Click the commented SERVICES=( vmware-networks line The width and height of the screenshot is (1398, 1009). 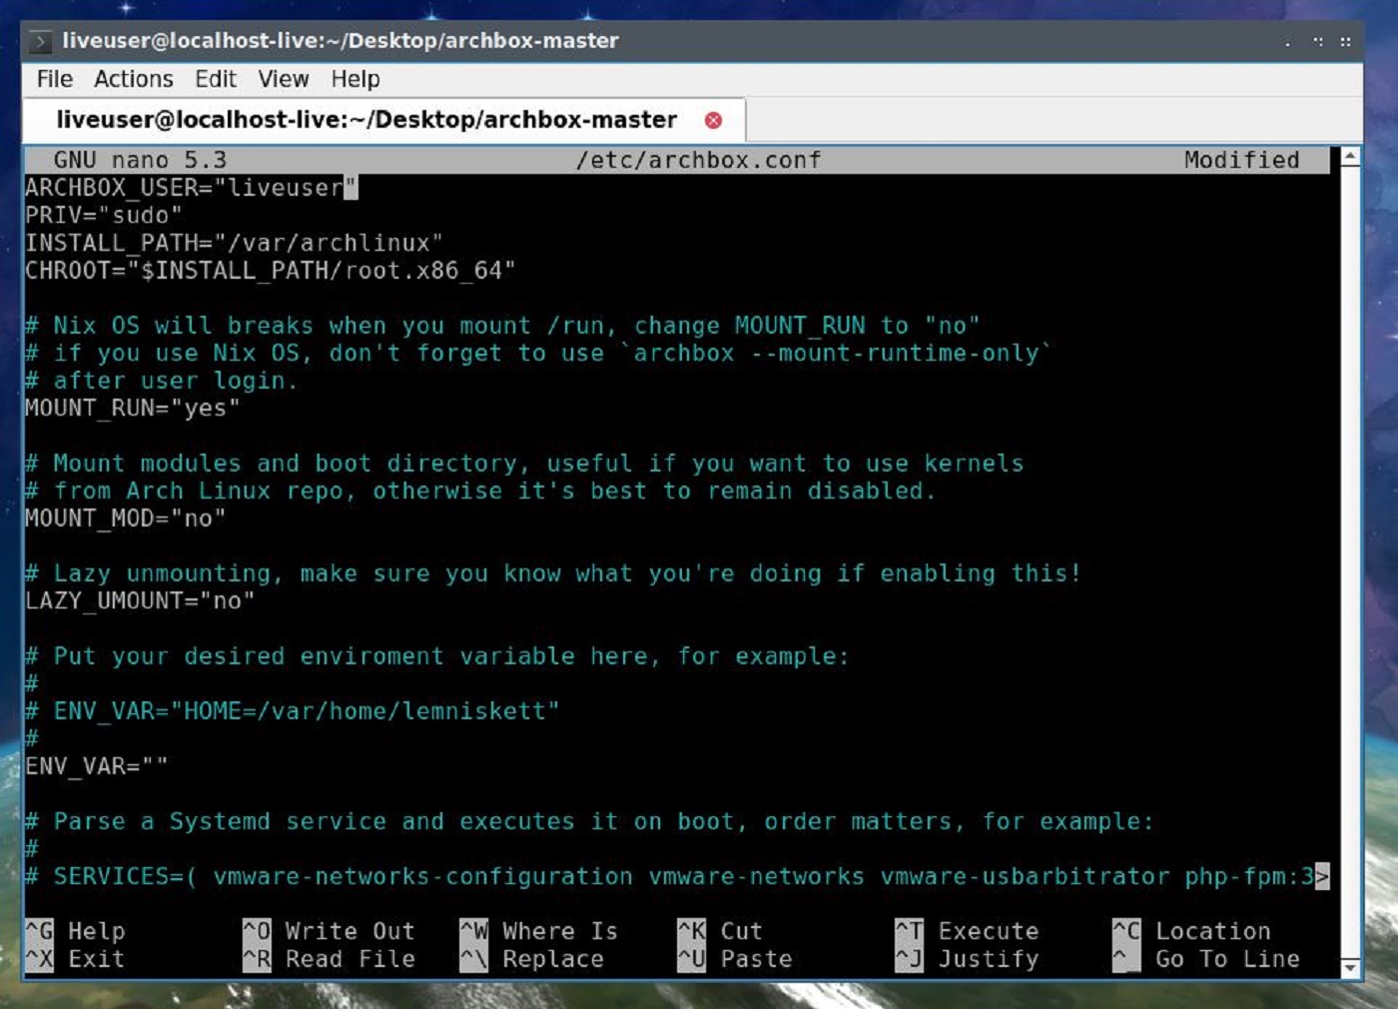[677, 876]
